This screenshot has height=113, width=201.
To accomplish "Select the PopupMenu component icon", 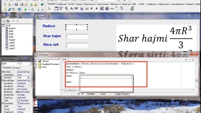I will [67, 9].
